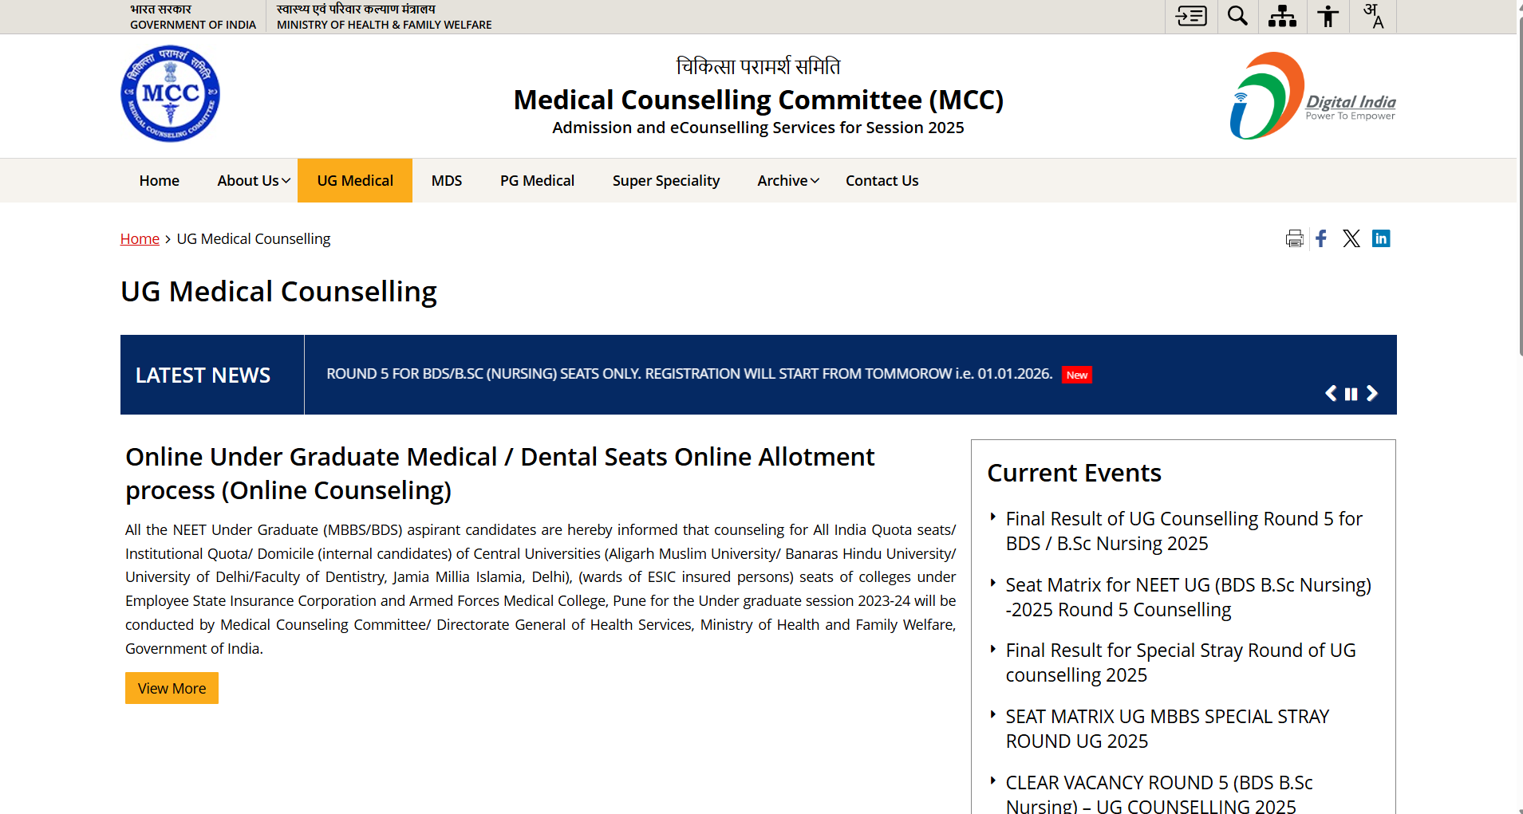Open the PG Medical menu item

click(x=537, y=181)
